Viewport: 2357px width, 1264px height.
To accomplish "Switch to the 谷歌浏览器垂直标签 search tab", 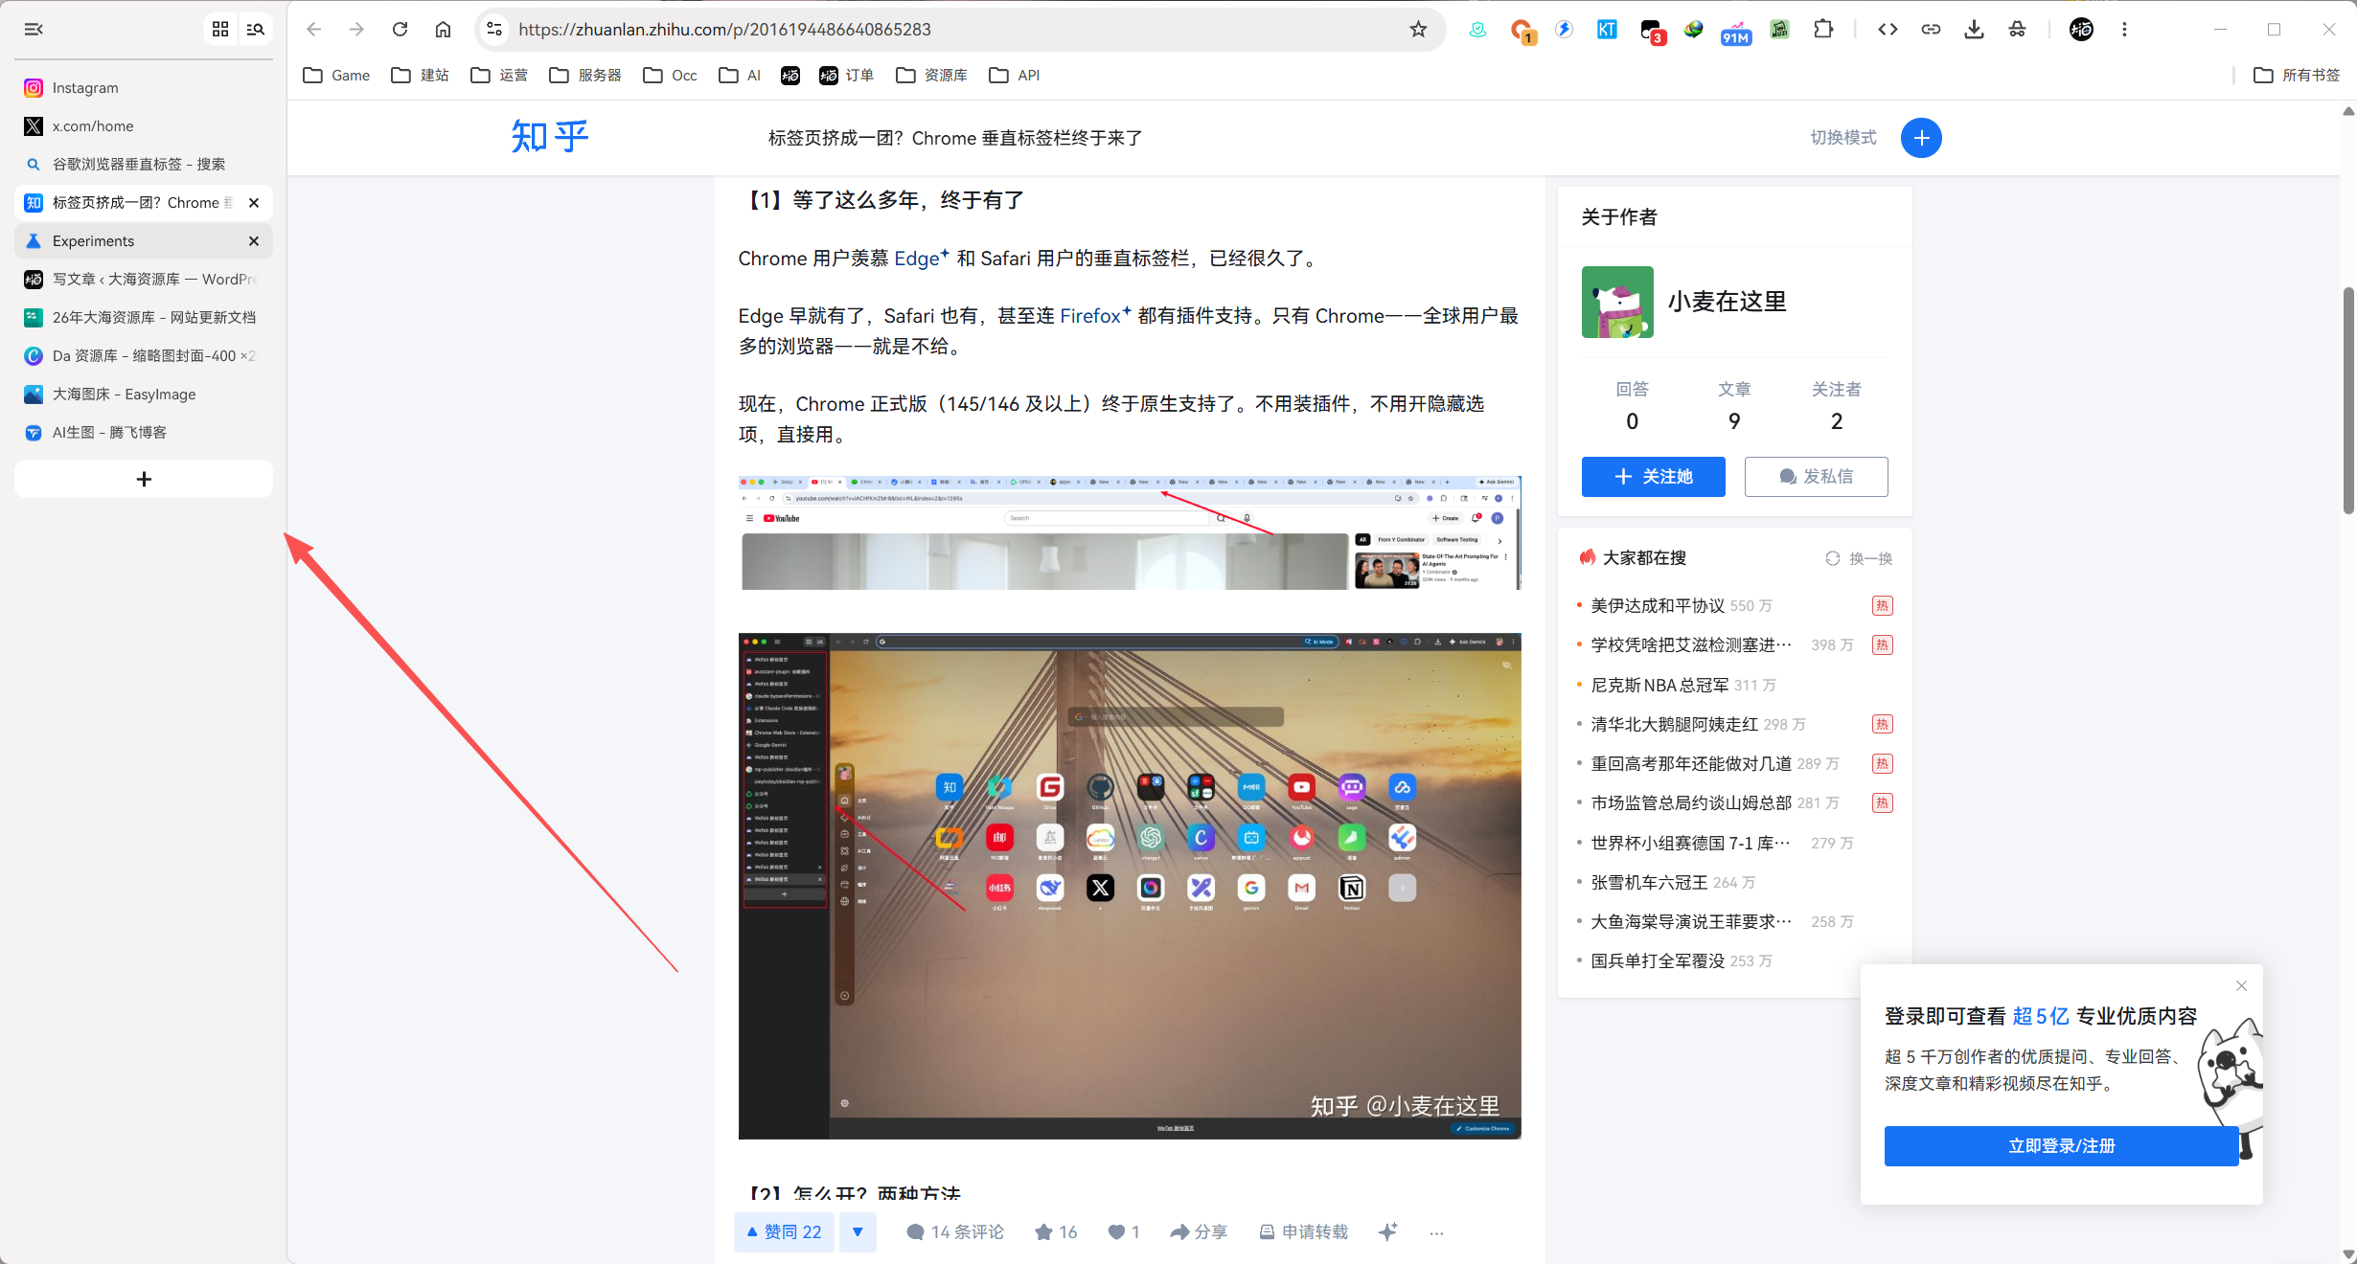I will point(144,165).
